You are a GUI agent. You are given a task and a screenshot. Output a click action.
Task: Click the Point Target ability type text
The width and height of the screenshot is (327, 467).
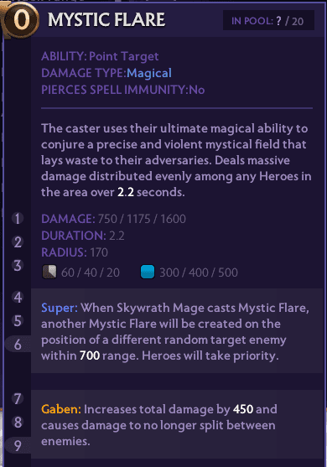pos(124,56)
